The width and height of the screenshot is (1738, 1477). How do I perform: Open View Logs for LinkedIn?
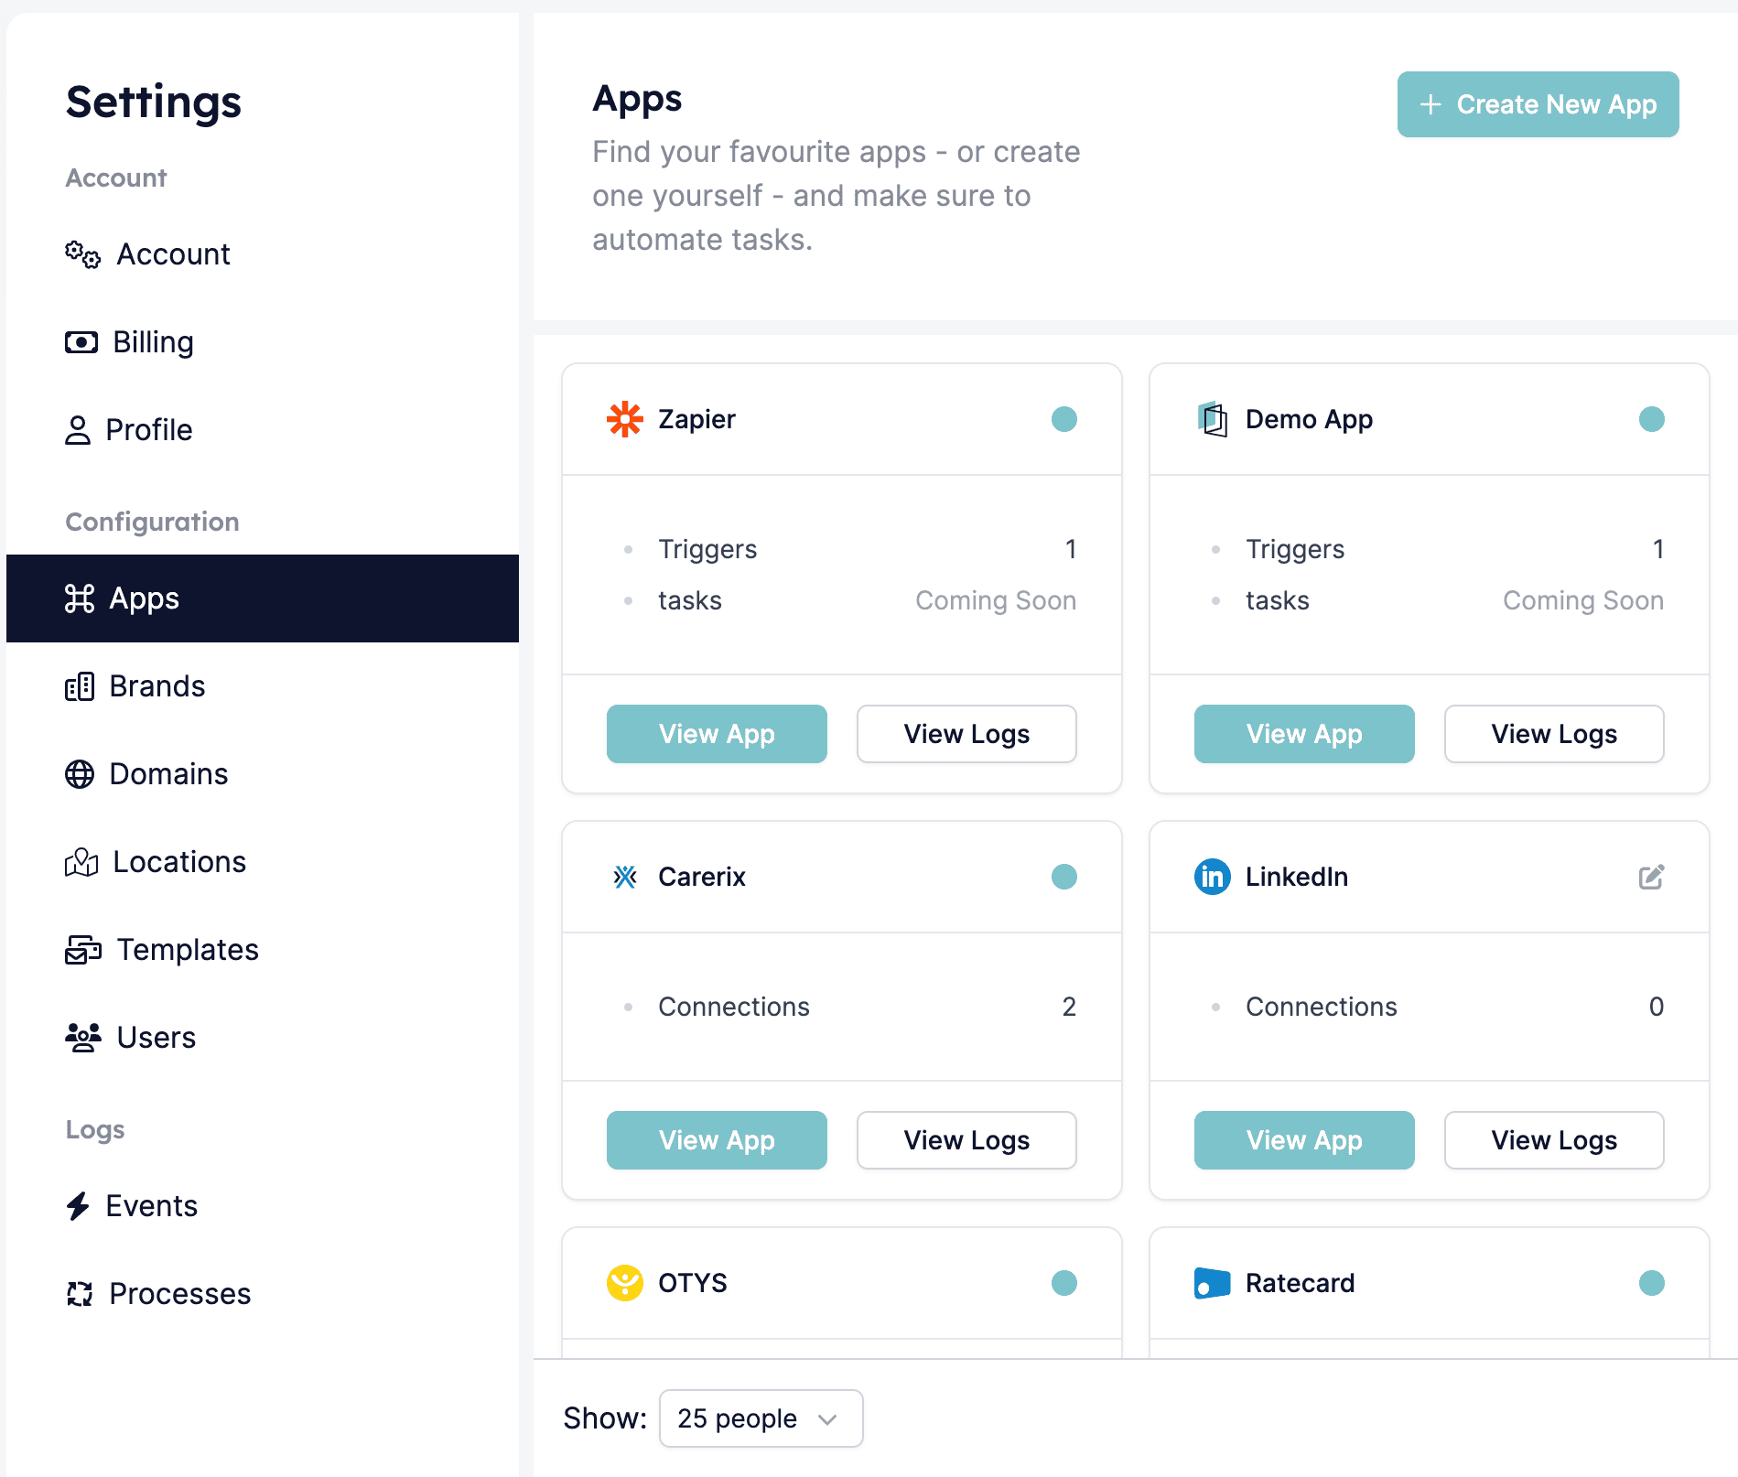click(1554, 1140)
